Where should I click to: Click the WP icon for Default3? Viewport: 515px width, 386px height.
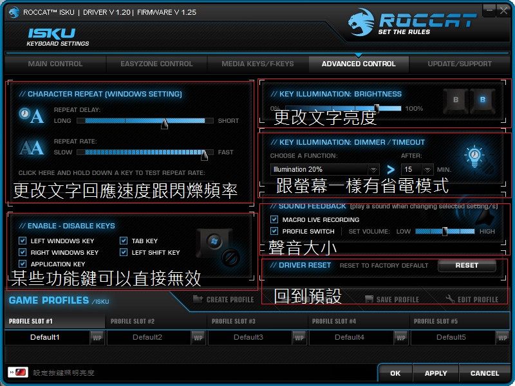pos(299,338)
